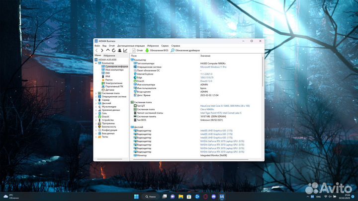Open File Explorer from the taskbar

(x=180, y=197)
